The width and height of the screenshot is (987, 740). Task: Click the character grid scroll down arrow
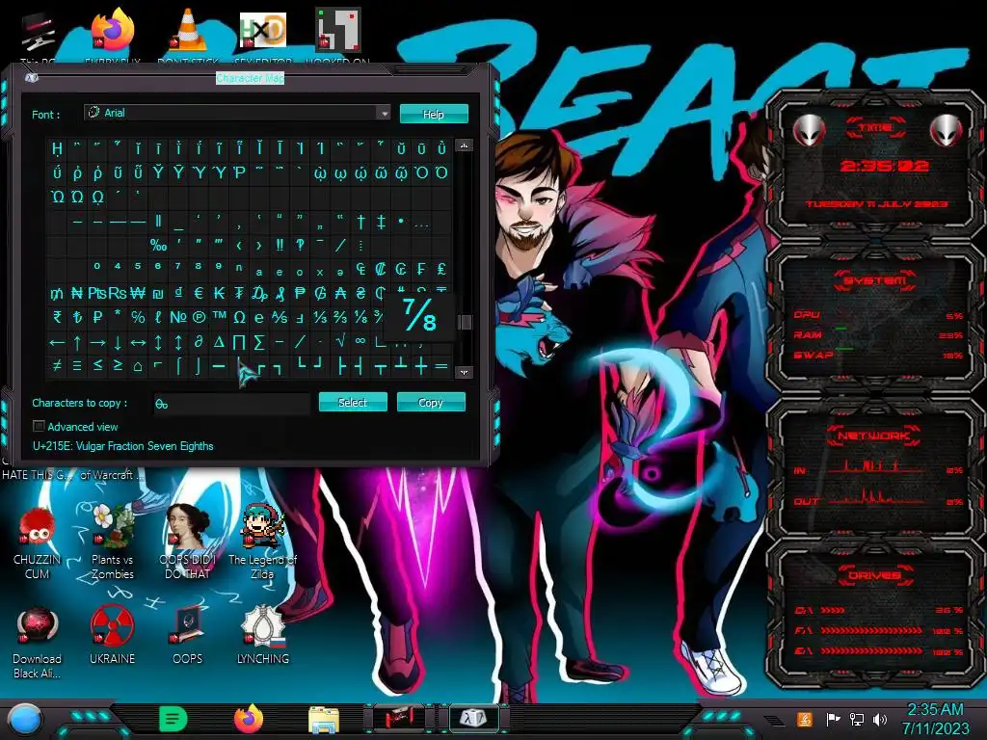coord(464,373)
